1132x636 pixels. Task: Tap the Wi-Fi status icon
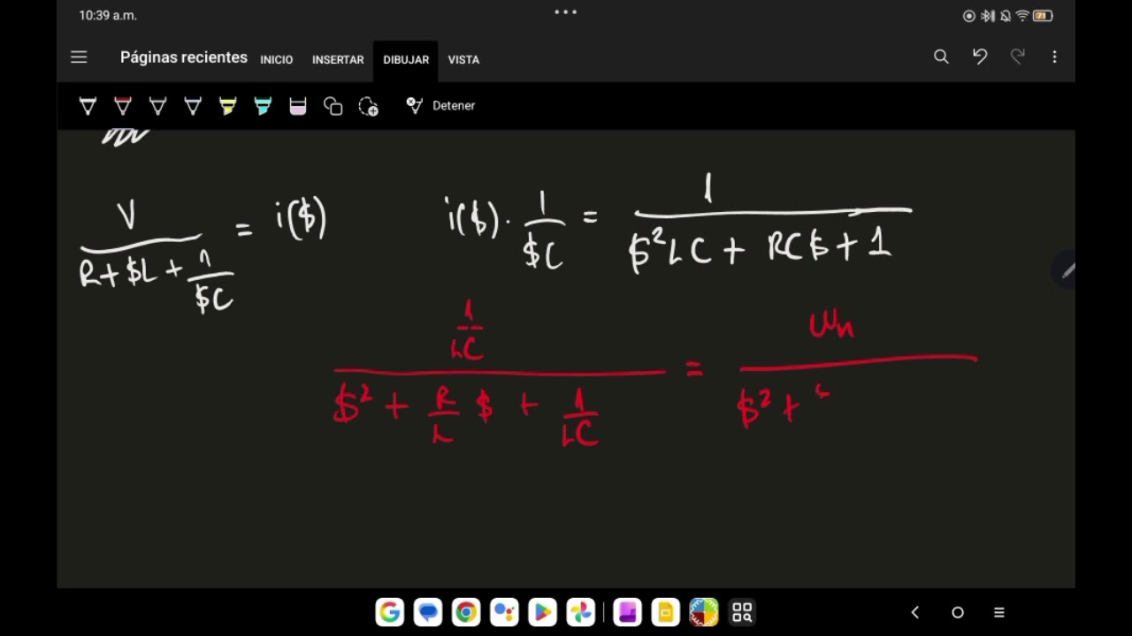pos(1022,16)
